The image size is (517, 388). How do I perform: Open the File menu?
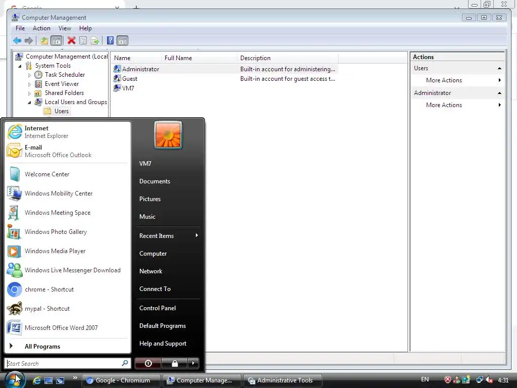20,28
